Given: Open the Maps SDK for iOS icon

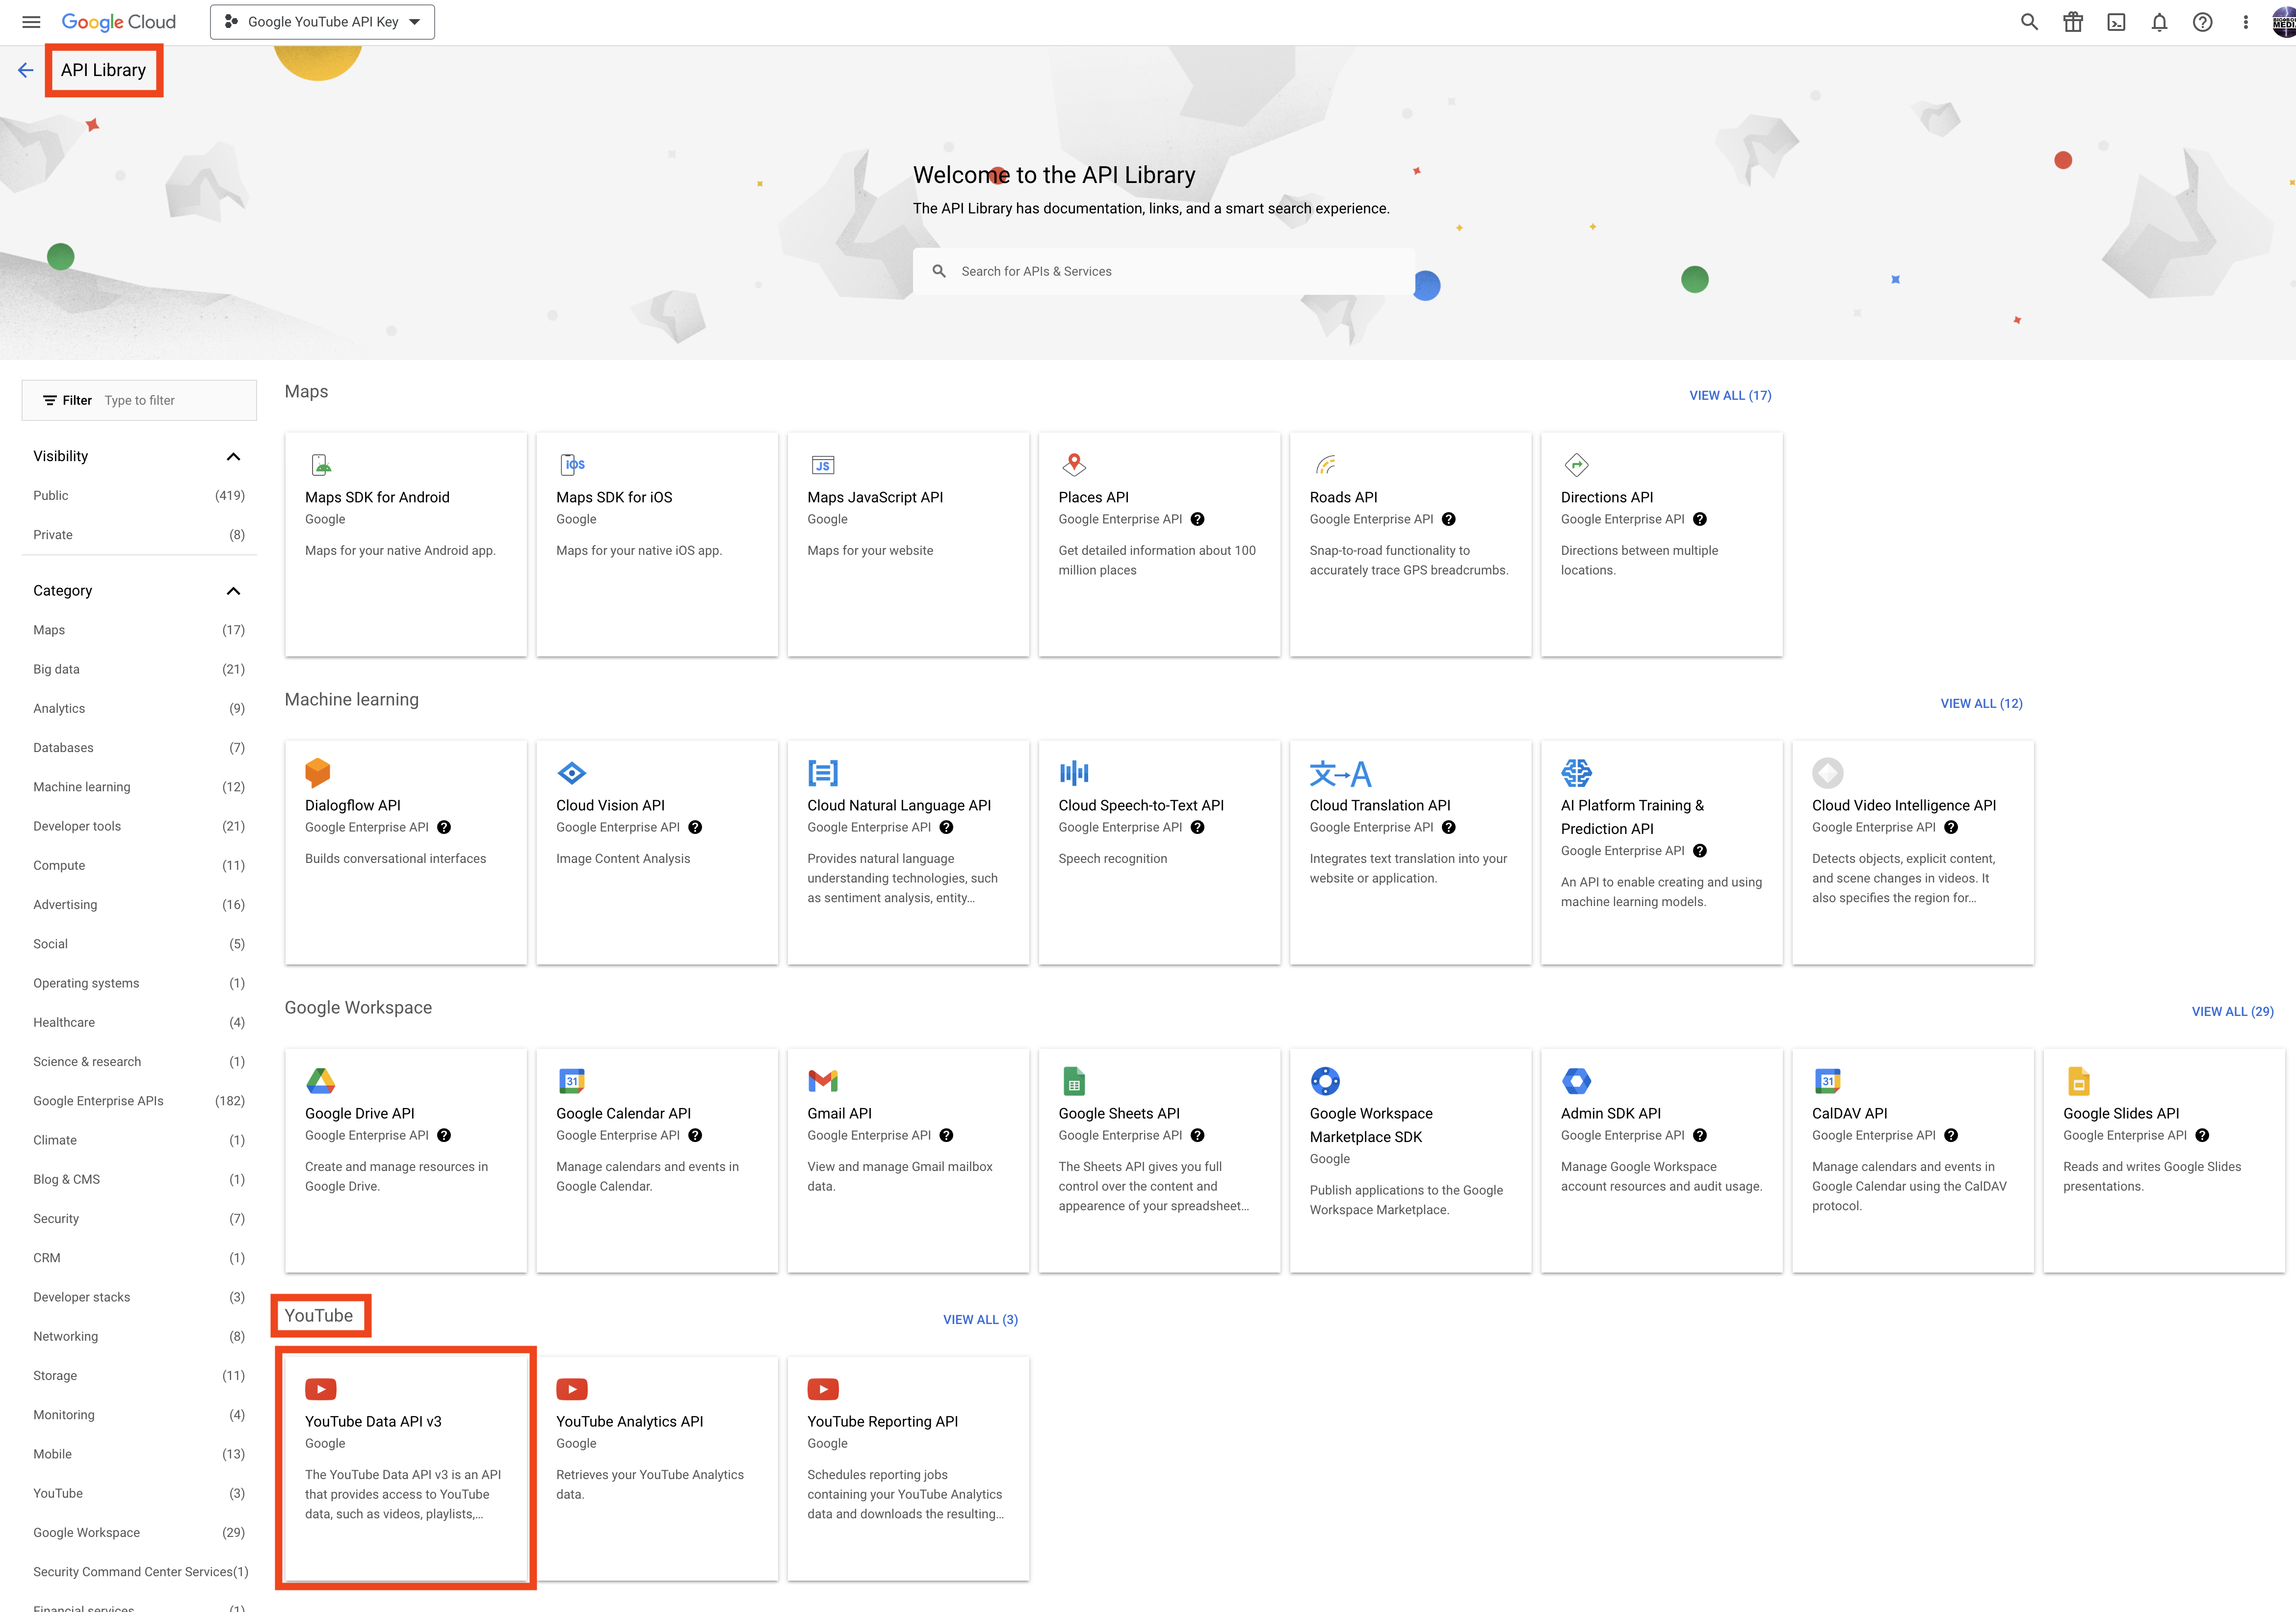Looking at the screenshot, I should (x=572, y=464).
